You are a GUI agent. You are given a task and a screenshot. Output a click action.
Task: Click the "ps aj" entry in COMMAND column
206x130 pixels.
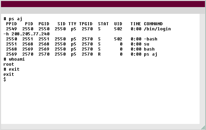pyautogui.click(x=151, y=54)
